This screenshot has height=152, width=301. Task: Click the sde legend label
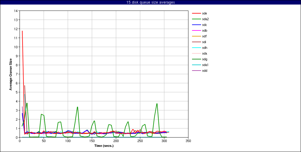pyautogui.click(x=204, y=14)
